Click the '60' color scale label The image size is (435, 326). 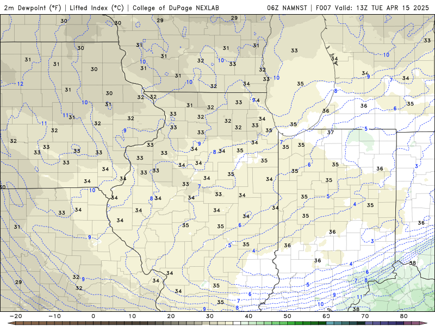point(326,316)
